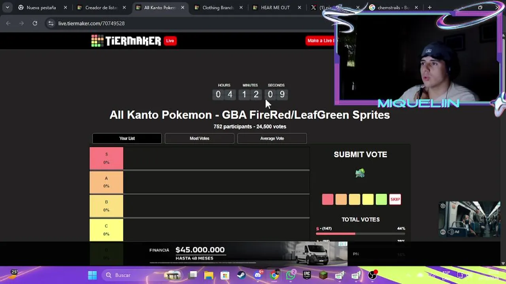Open Clothing Brands browser tab
The height and width of the screenshot is (284, 506).
click(x=218, y=7)
